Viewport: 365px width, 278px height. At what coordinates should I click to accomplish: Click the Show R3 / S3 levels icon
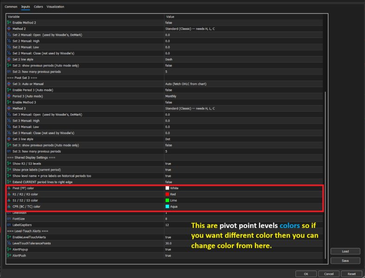(x=9, y=164)
